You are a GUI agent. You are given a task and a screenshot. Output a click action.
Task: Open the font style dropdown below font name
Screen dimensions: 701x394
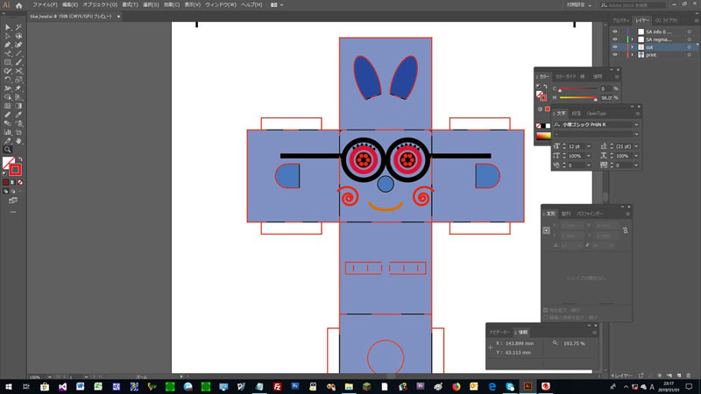pyautogui.click(x=636, y=134)
